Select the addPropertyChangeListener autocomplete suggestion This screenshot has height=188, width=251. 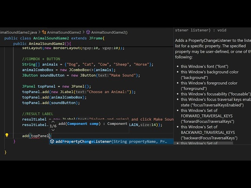coord(111,141)
